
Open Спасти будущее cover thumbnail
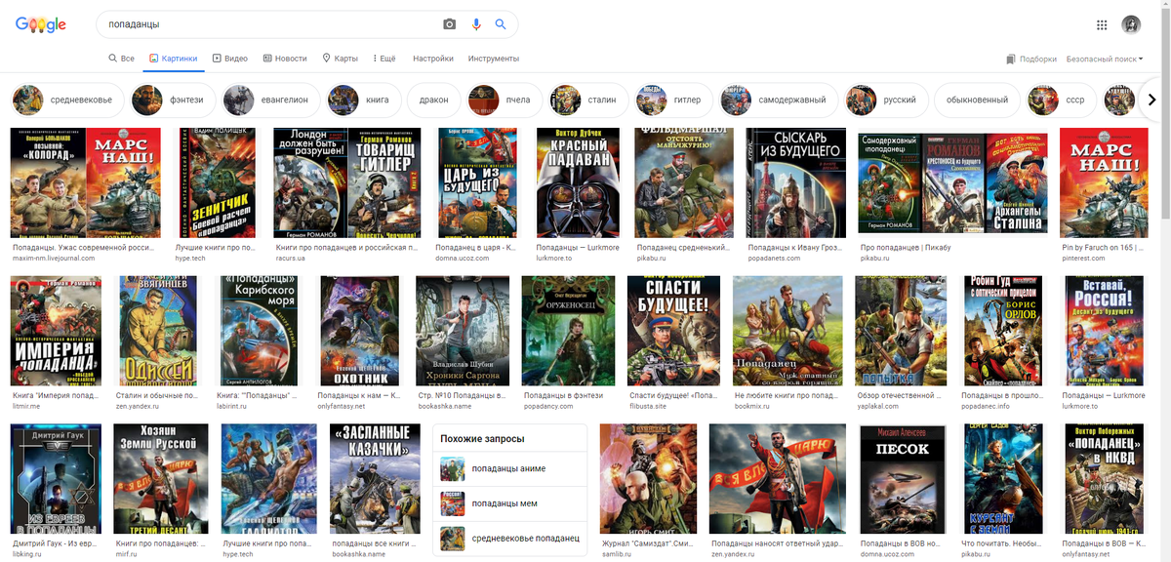[x=673, y=332]
